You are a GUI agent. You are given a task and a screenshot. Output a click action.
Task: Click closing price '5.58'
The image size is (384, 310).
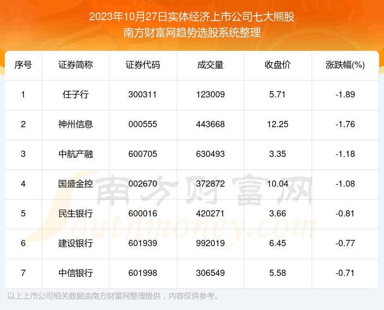tap(277, 273)
